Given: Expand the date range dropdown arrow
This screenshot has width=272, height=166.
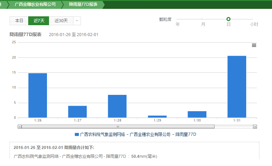Looking at the screenshot, I should 77,21.
